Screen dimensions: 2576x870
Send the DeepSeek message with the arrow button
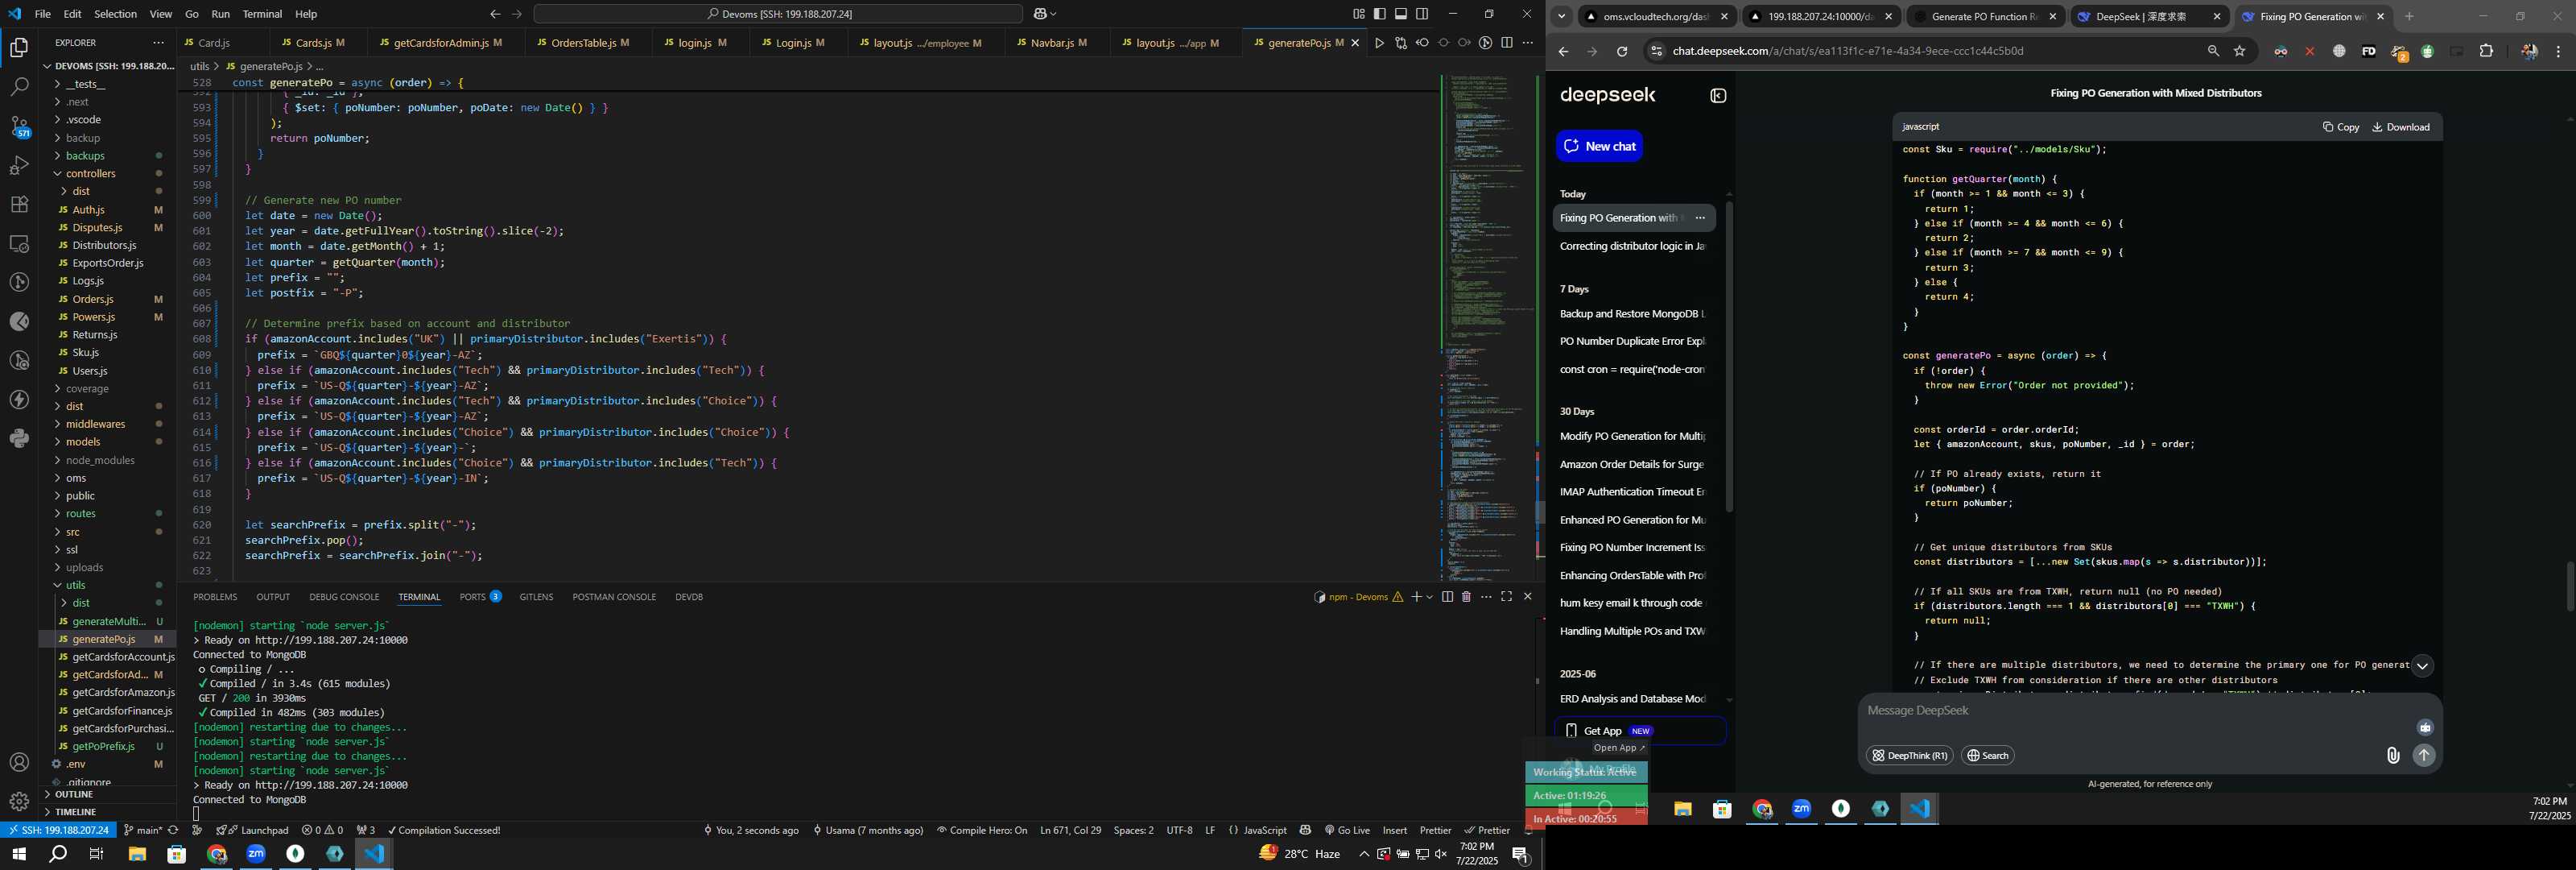click(2424, 756)
